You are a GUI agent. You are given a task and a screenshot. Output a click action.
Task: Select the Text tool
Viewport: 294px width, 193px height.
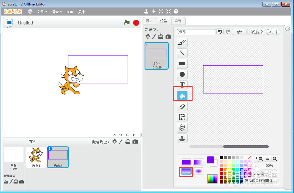coord(182,85)
